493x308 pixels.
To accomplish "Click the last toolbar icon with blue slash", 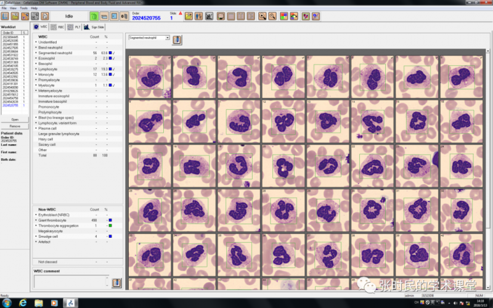I will [x=316, y=16].
